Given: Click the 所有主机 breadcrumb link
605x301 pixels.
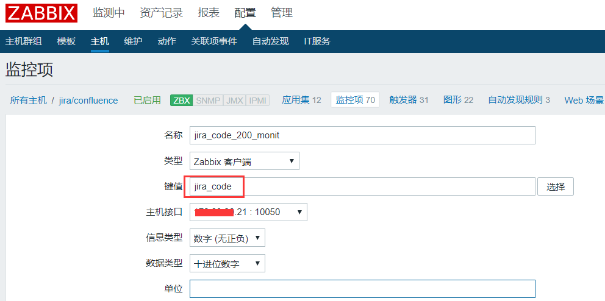Looking at the screenshot, I should (29, 100).
